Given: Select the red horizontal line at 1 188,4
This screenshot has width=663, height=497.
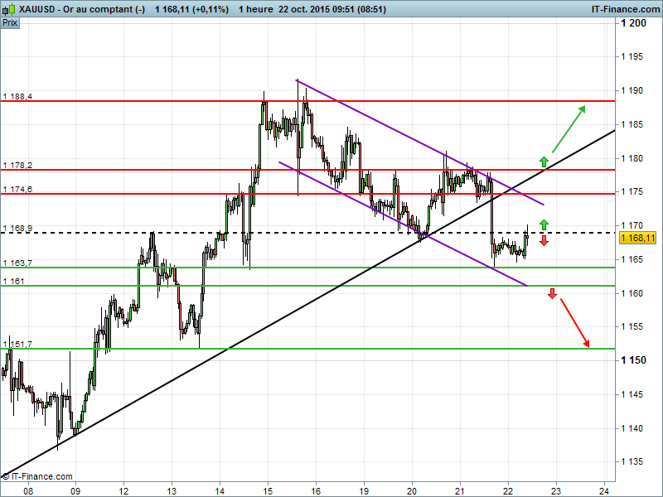Looking at the screenshot, I should pos(307,101).
